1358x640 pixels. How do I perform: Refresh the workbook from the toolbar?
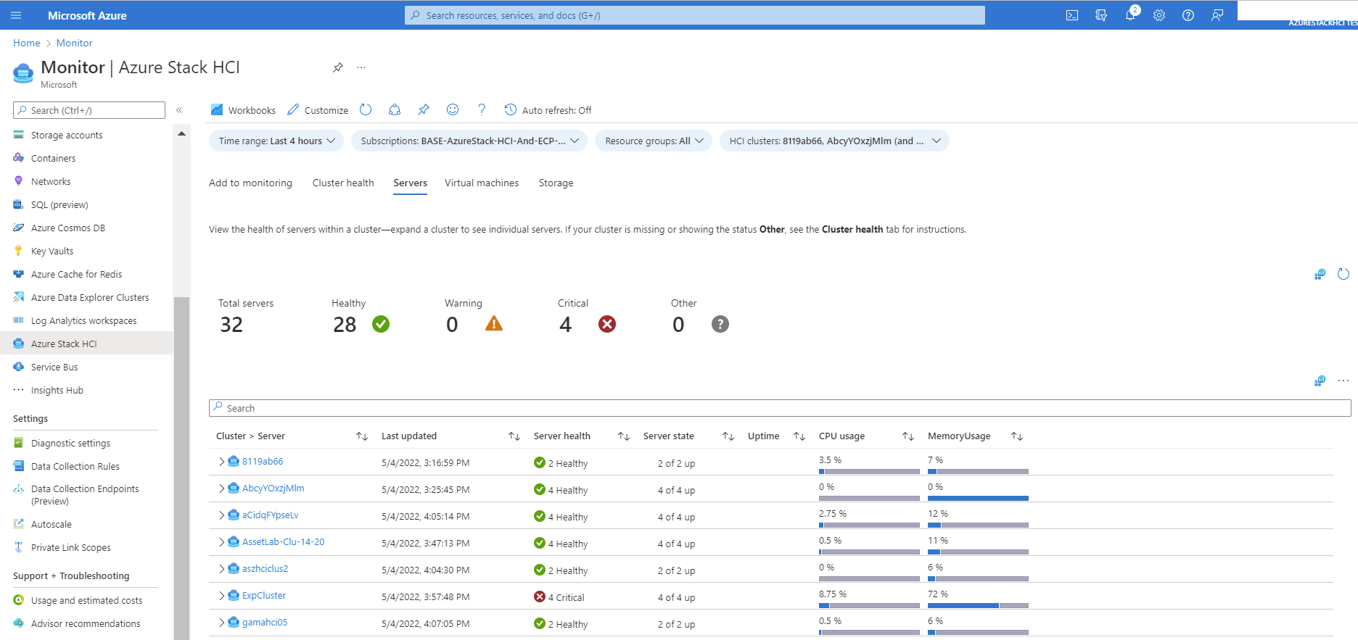(x=366, y=109)
